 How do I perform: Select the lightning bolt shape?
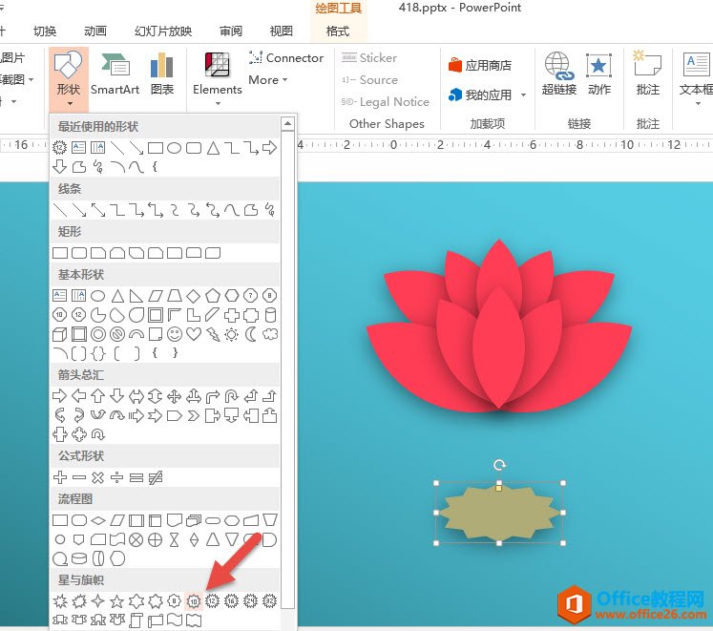coord(213,334)
